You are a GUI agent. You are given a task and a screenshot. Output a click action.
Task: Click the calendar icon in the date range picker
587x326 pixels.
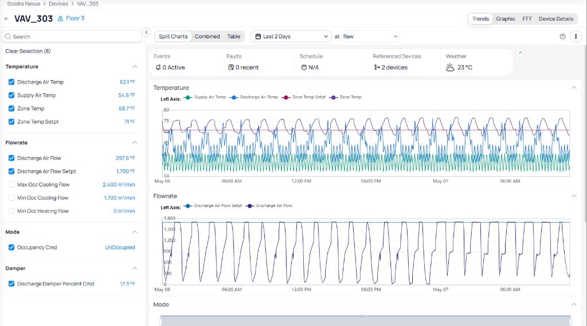point(258,37)
